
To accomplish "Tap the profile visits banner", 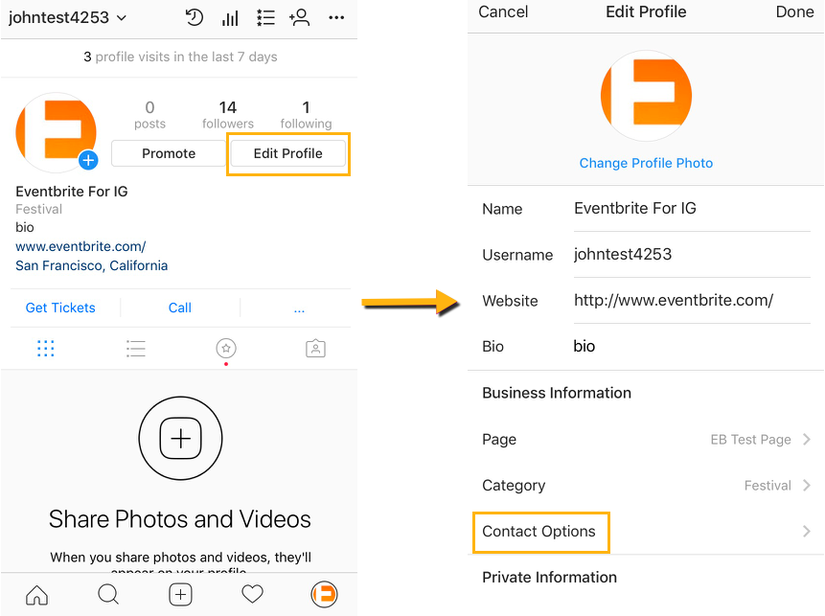I will click(x=180, y=57).
